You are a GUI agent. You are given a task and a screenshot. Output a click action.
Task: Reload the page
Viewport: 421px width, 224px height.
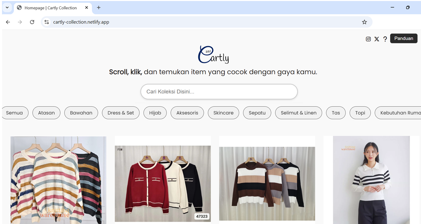[32, 22]
